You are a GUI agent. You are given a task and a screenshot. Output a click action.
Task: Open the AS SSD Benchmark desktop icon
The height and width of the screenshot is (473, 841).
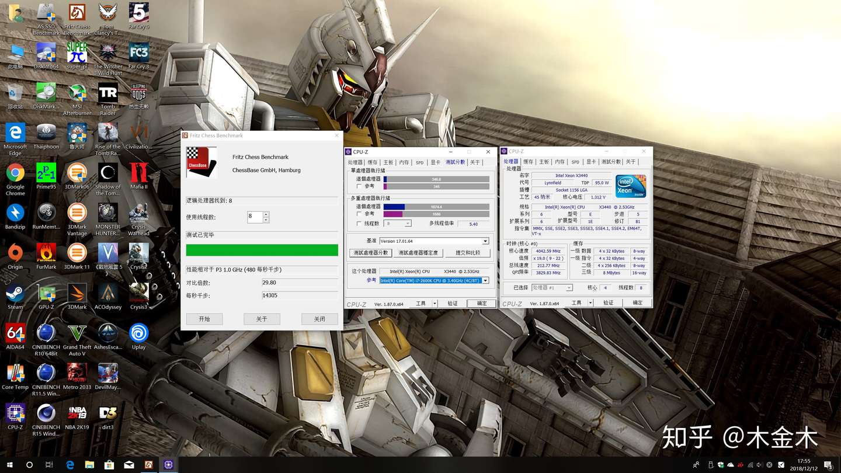click(x=46, y=19)
